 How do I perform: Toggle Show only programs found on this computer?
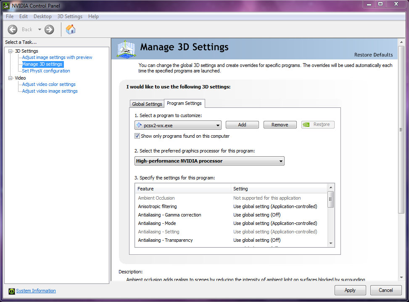click(137, 136)
